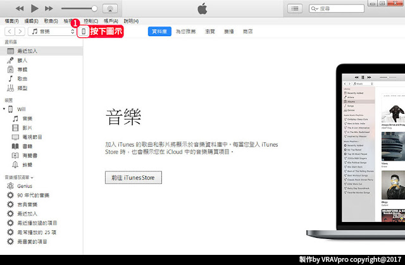Go forward with the right chevron button
This screenshot has height=265, width=405.
pyautogui.click(x=20, y=32)
